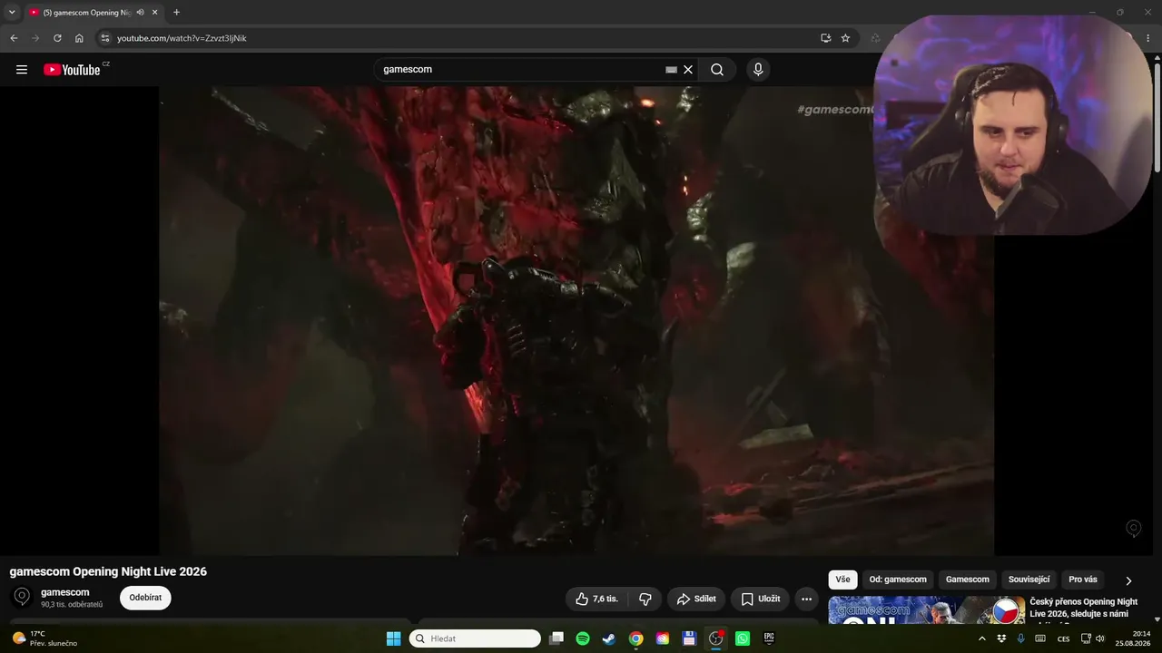1162x653 pixels.
Task: Start voice search with the microphone
Action: pyautogui.click(x=758, y=70)
